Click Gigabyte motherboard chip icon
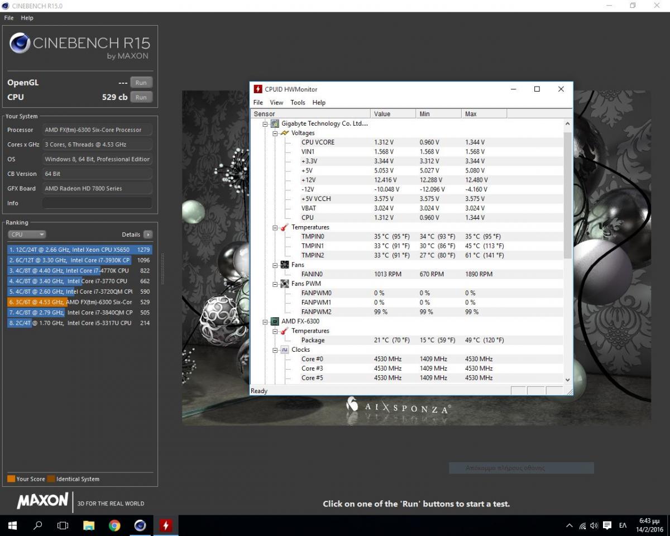The width and height of the screenshot is (670, 536). tap(275, 123)
